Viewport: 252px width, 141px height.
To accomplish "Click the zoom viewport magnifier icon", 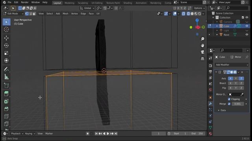I will point(202,39).
